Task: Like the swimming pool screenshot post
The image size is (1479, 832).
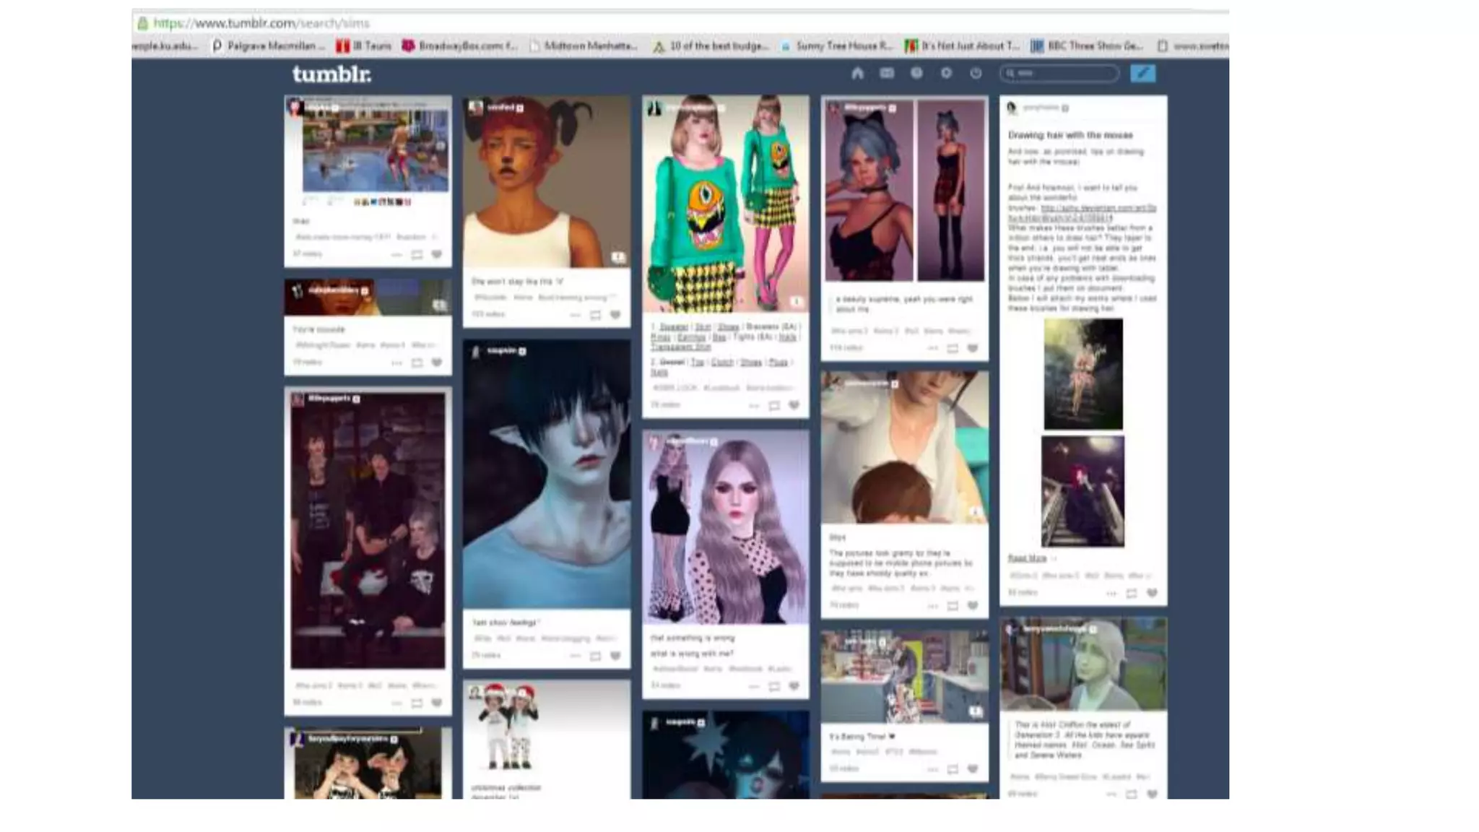Action: tap(436, 254)
